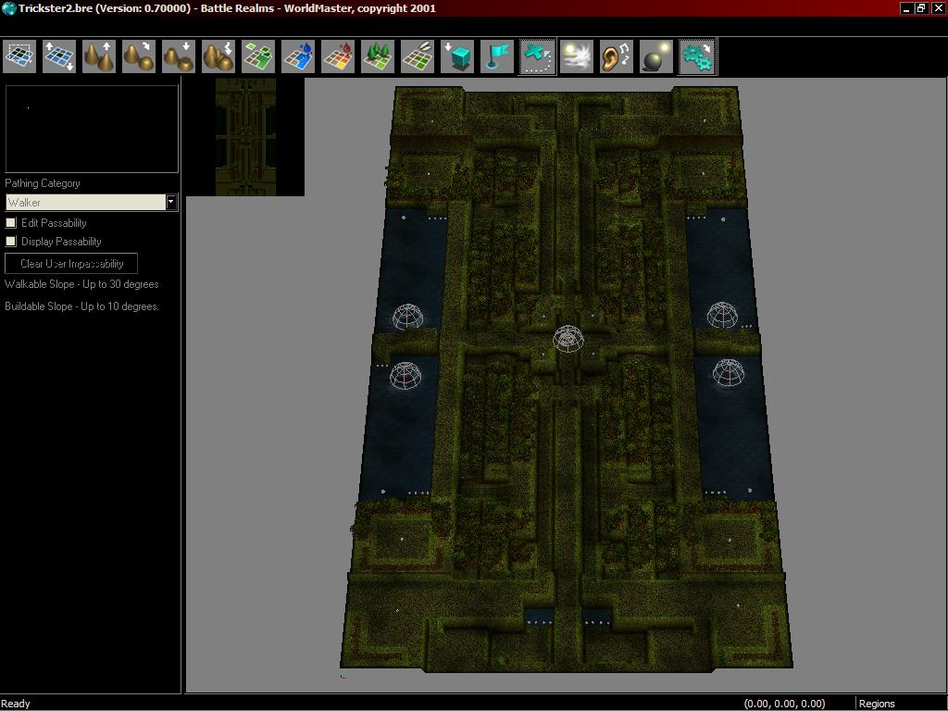
Task: Select the water tile tool
Action: pyautogui.click(x=298, y=56)
